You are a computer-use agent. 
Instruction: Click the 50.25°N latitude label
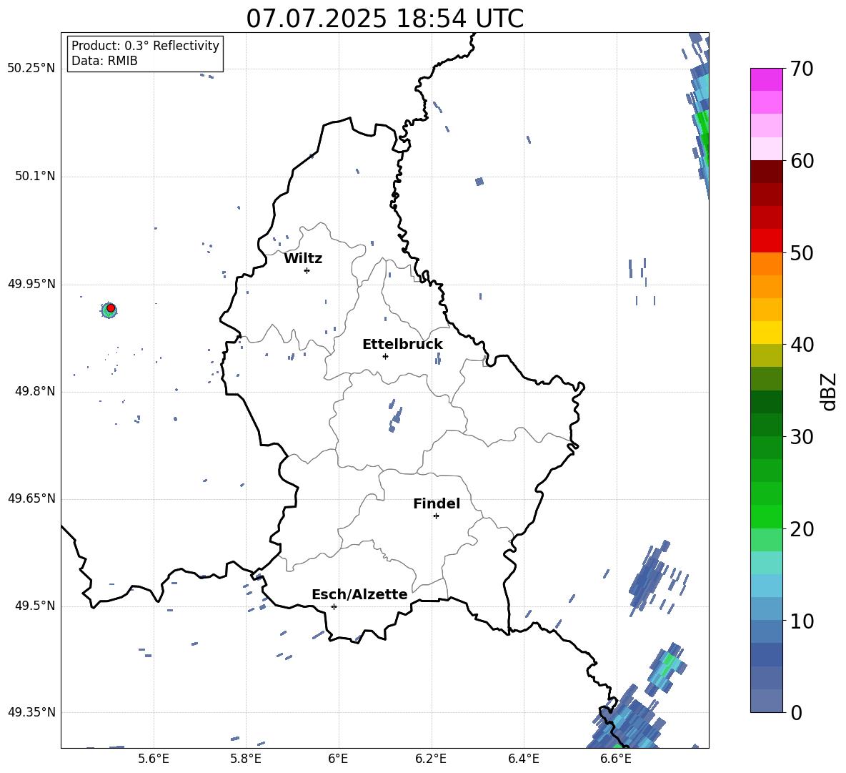click(x=31, y=69)
